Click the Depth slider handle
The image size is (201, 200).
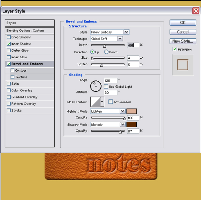[x=105, y=46]
